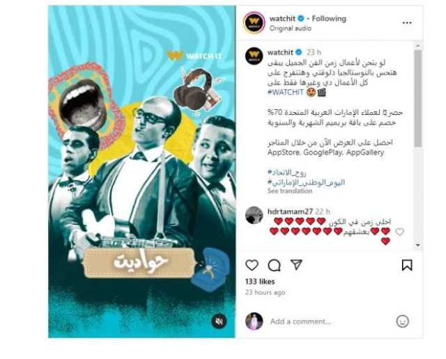
Task: Click the Add a comment field
Action: (330, 321)
